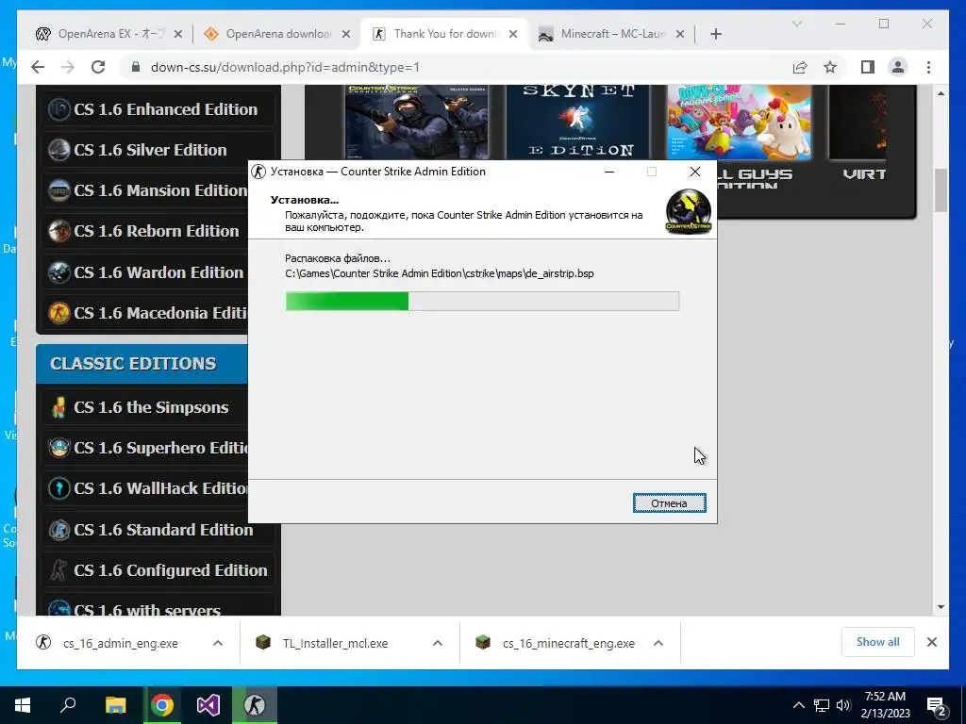This screenshot has width=966, height=724.
Task: Switch to Chrome in the taskbar
Action: tap(162, 705)
